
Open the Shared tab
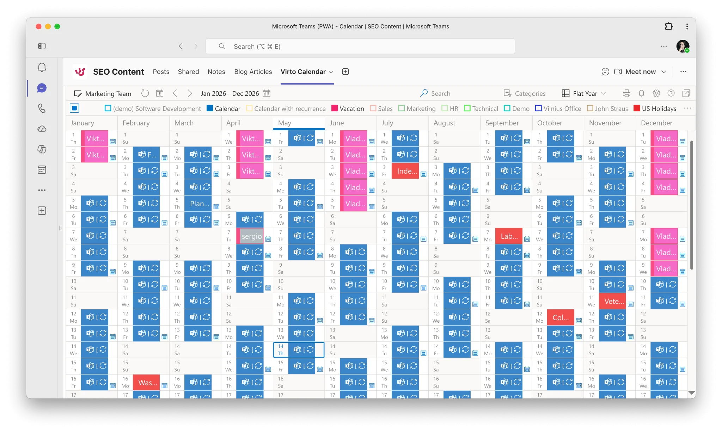click(188, 72)
